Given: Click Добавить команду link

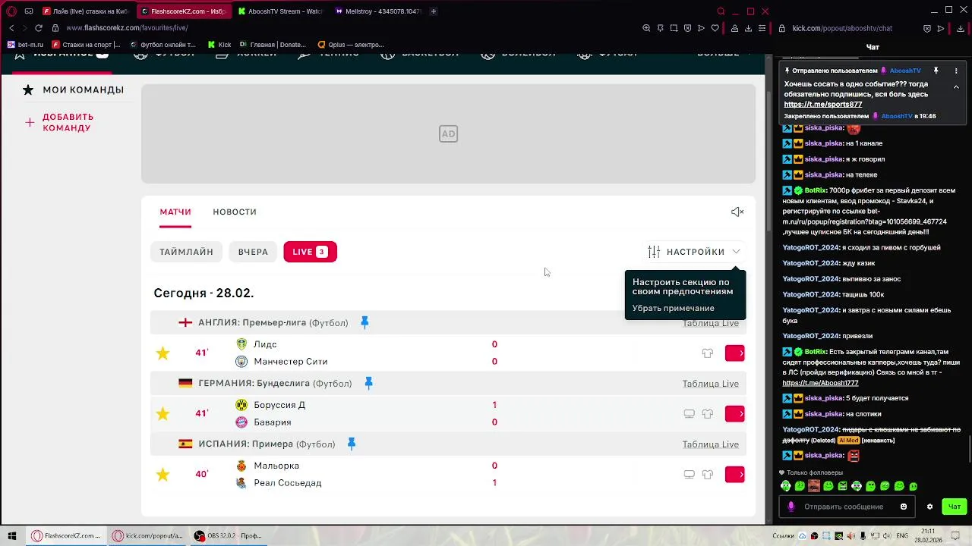Looking at the screenshot, I should 68,122.
